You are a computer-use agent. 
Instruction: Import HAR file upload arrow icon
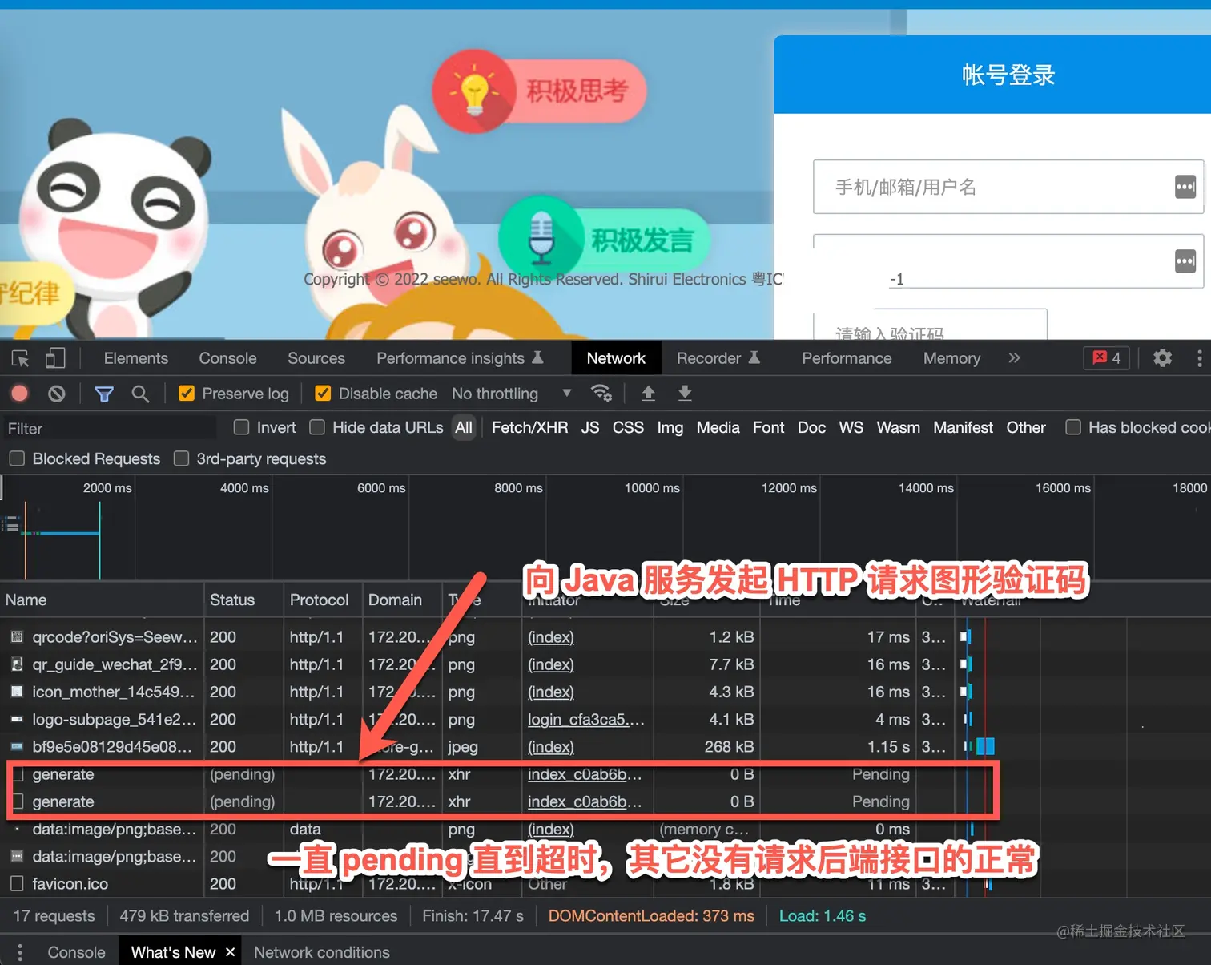(x=649, y=394)
